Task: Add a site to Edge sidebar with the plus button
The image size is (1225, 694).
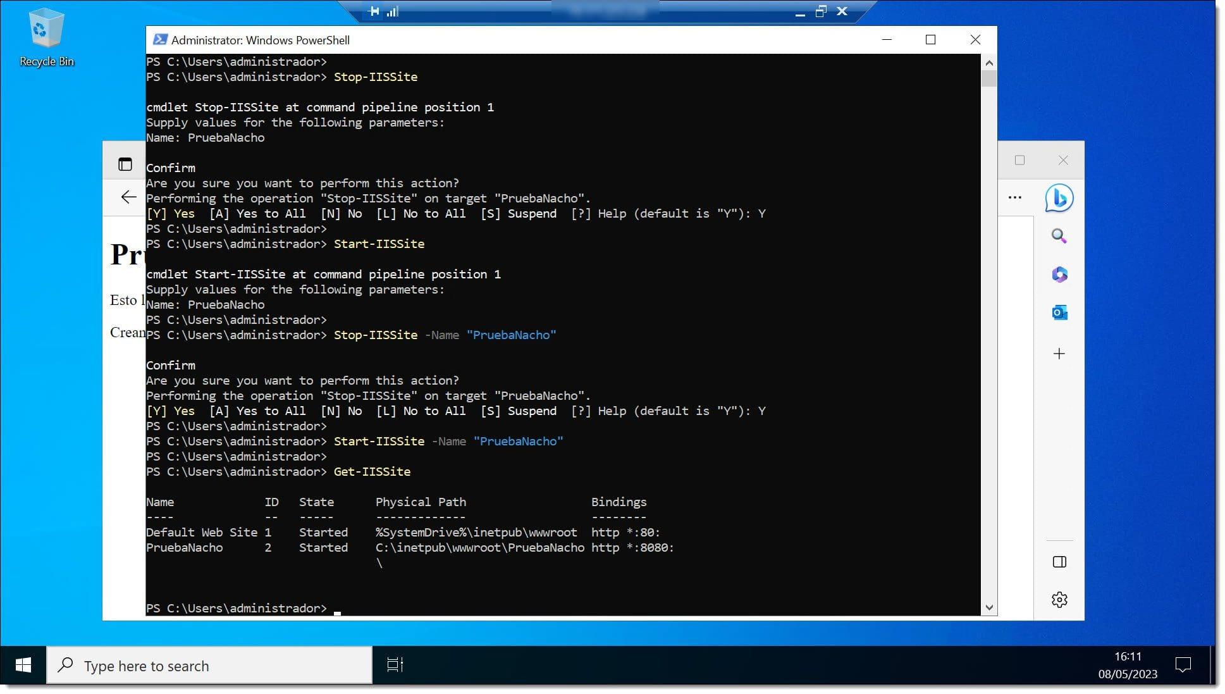Action: pos(1060,354)
